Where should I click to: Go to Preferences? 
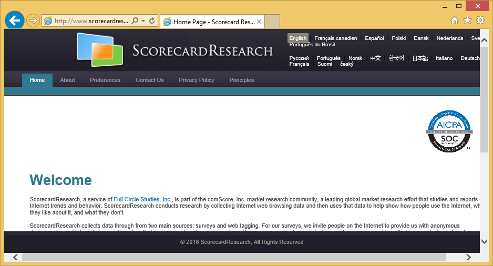[x=105, y=80]
